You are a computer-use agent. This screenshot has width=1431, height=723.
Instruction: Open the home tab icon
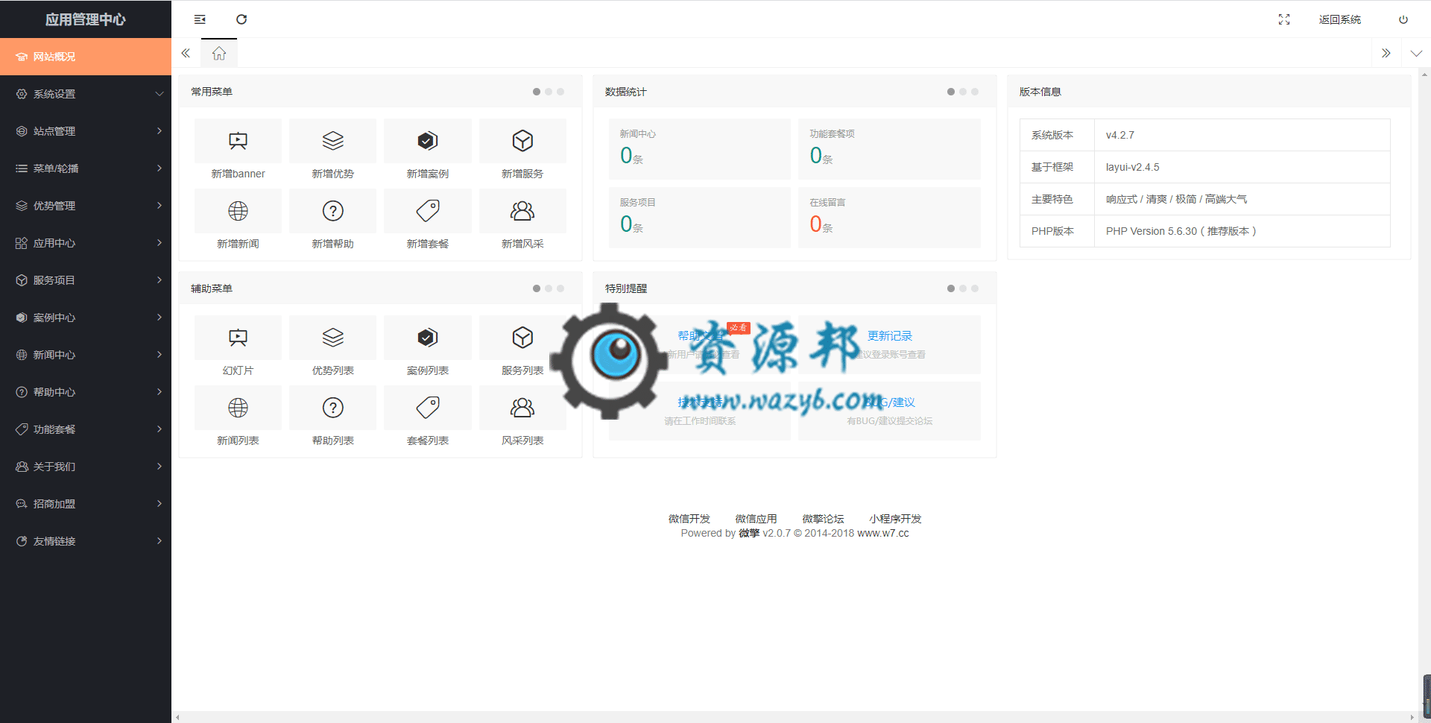[x=219, y=53]
